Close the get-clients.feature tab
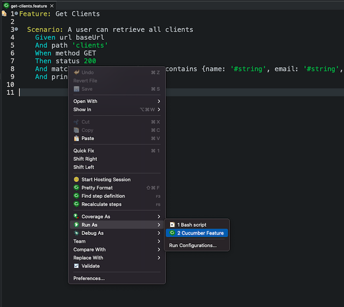 [52, 6]
